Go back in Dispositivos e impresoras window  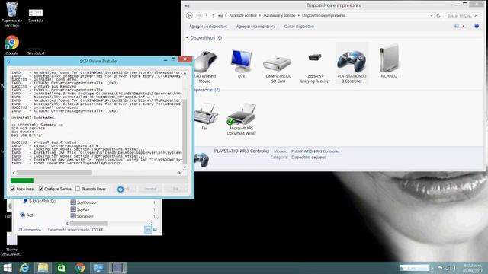(x=189, y=15)
